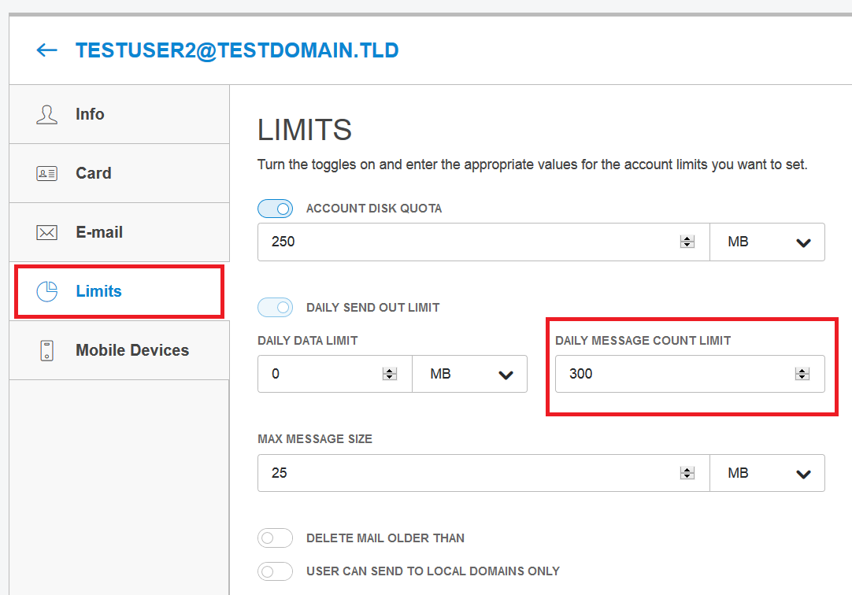852x595 pixels.
Task: Click the Info person icon
Action: pos(47,115)
